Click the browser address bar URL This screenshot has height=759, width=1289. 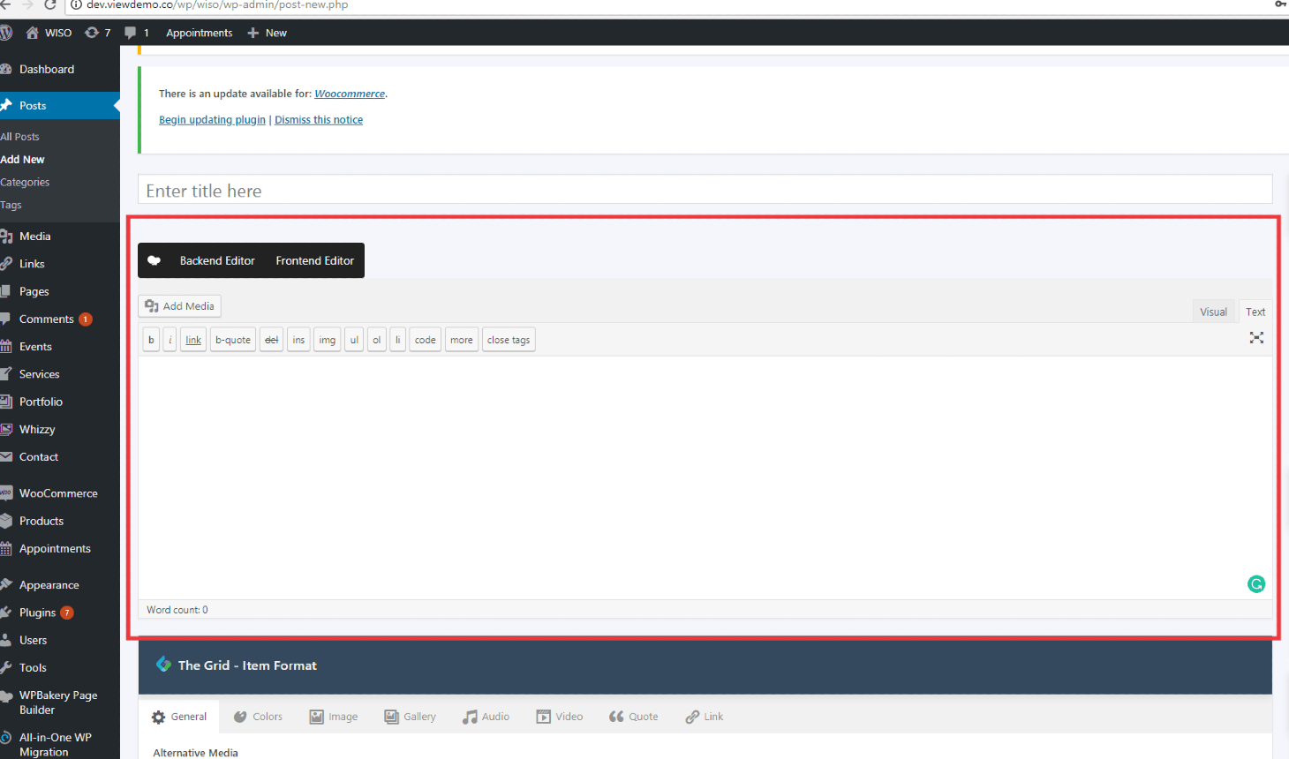[x=217, y=5]
